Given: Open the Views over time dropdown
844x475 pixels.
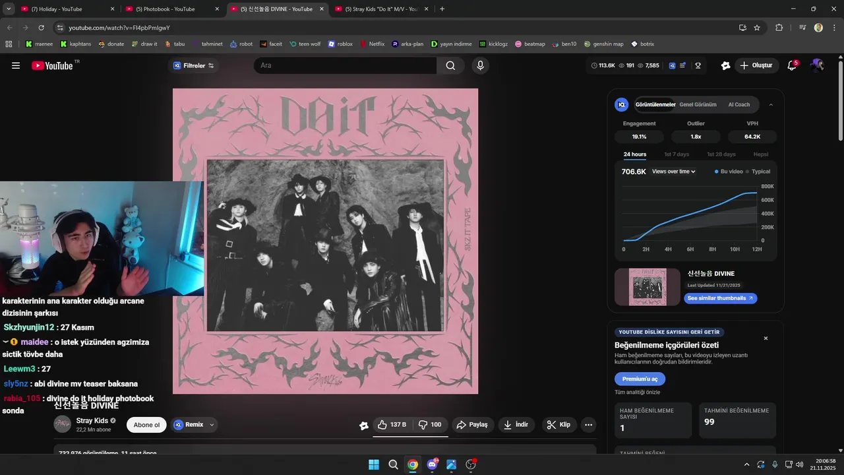Looking at the screenshot, I should pyautogui.click(x=673, y=172).
